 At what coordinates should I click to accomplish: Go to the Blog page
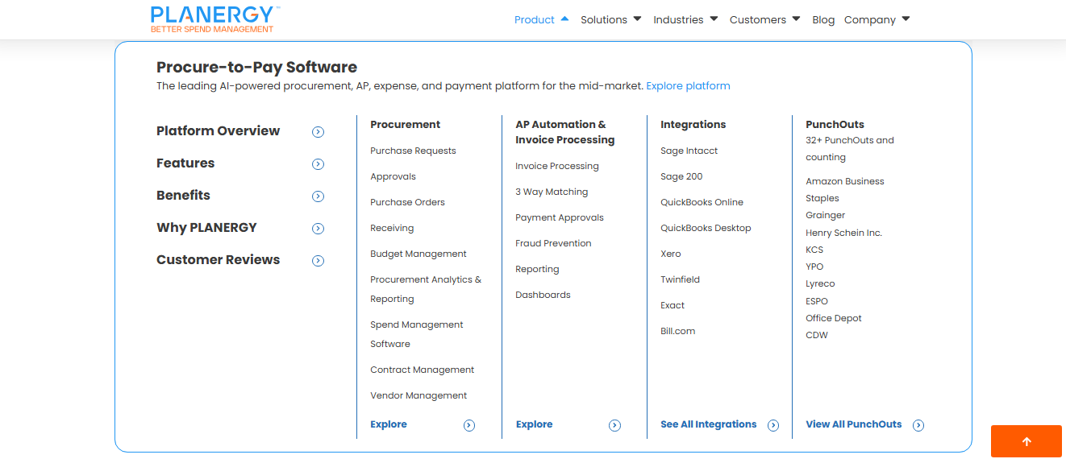tap(823, 19)
